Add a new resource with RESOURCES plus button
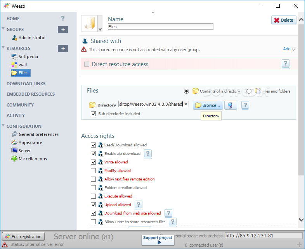 (63, 48)
